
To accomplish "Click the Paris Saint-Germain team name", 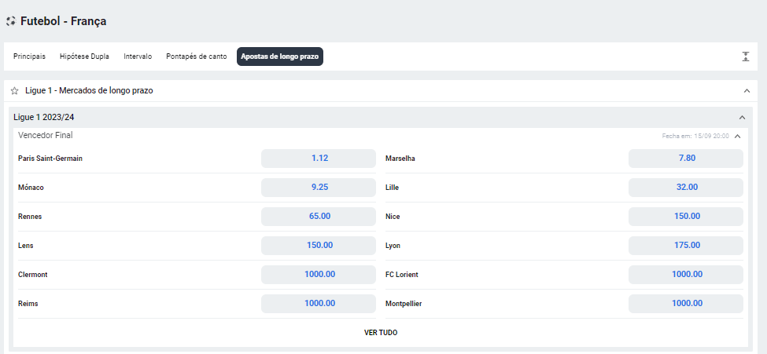I will [x=50, y=159].
